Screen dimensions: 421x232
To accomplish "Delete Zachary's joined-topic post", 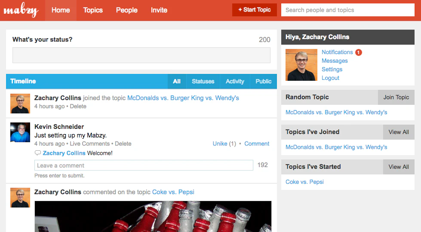I will point(78,106).
